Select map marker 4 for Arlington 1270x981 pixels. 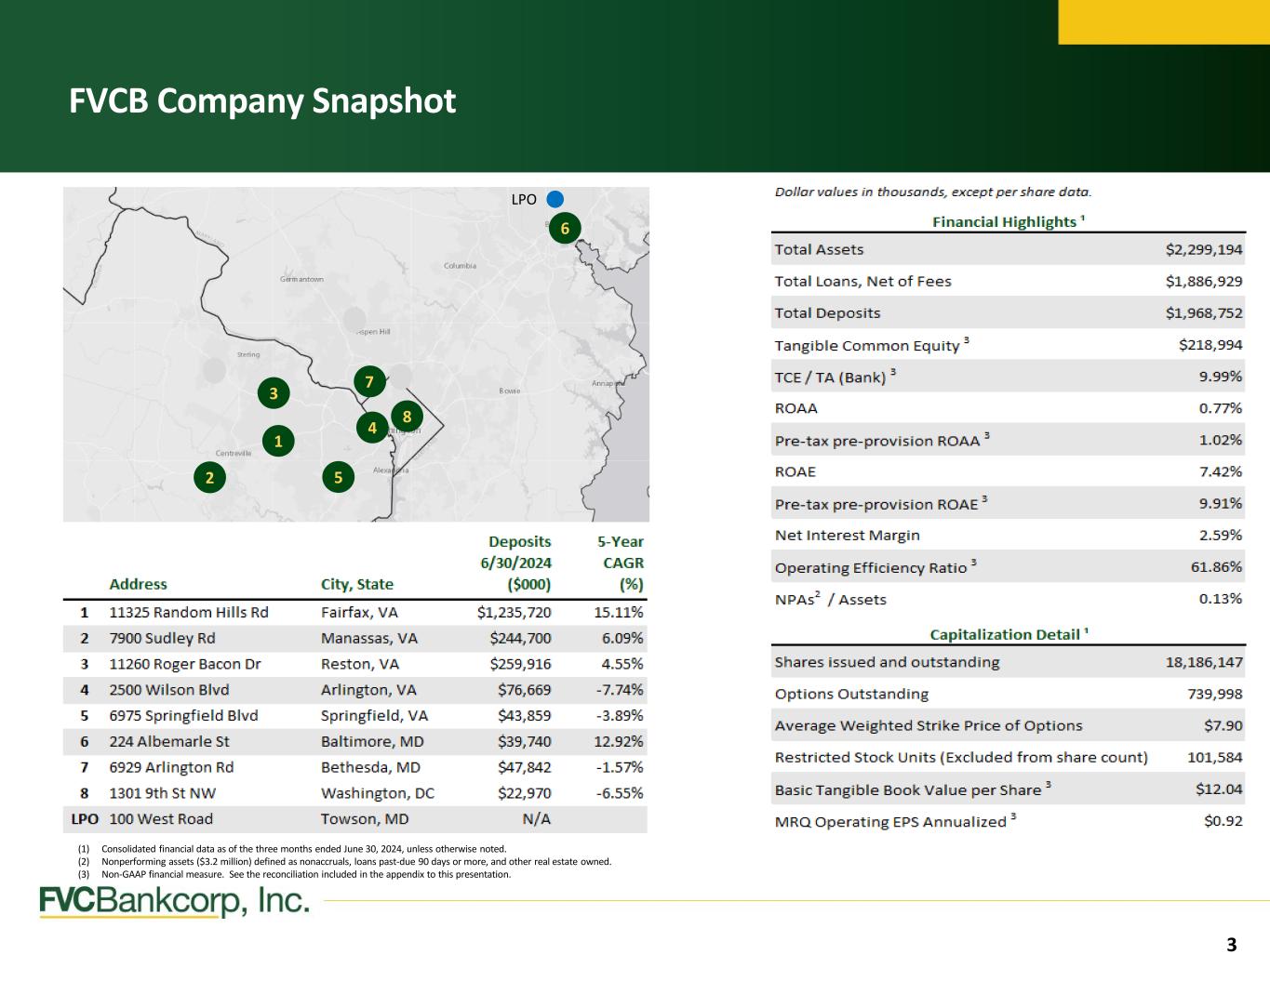(372, 428)
